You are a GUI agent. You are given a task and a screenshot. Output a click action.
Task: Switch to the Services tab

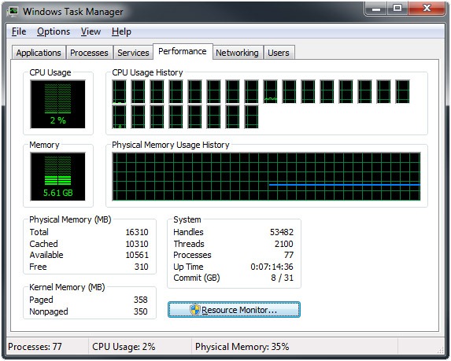pyautogui.click(x=133, y=53)
